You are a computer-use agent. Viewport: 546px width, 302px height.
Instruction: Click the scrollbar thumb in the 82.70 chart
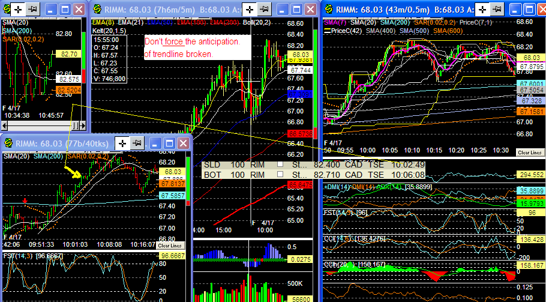76,125
